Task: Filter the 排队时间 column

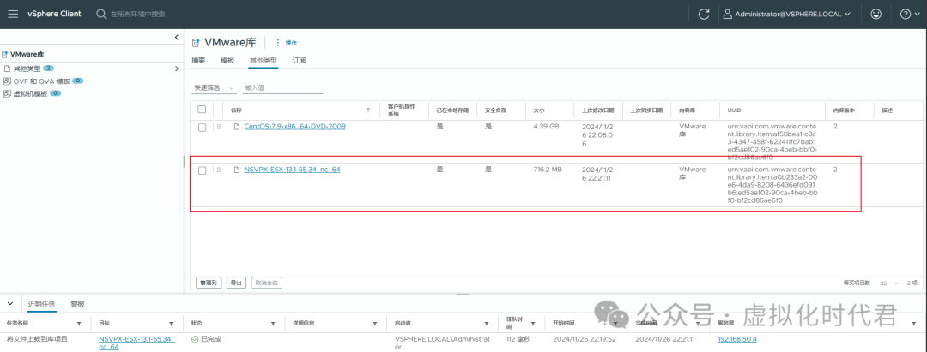Action: 533,324
